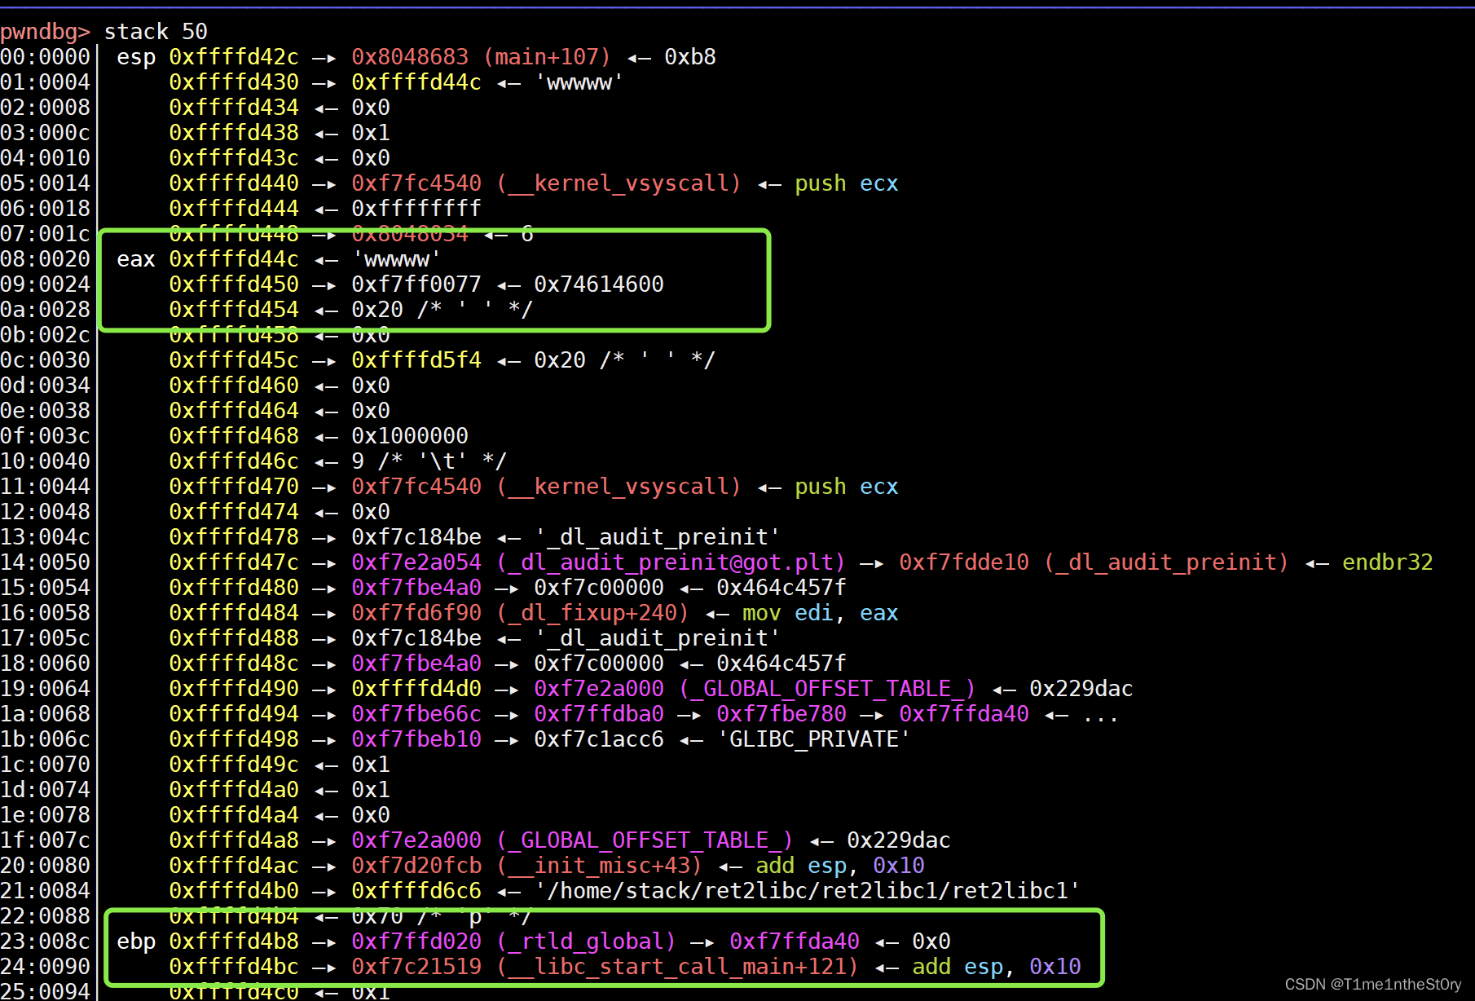Click the value '0xf7c1acc6'

pos(599,739)
